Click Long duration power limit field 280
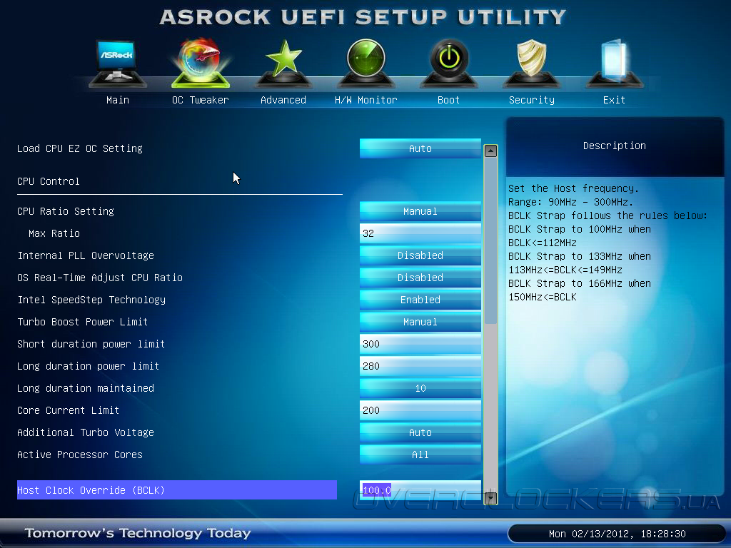 (x=420, y=366)
